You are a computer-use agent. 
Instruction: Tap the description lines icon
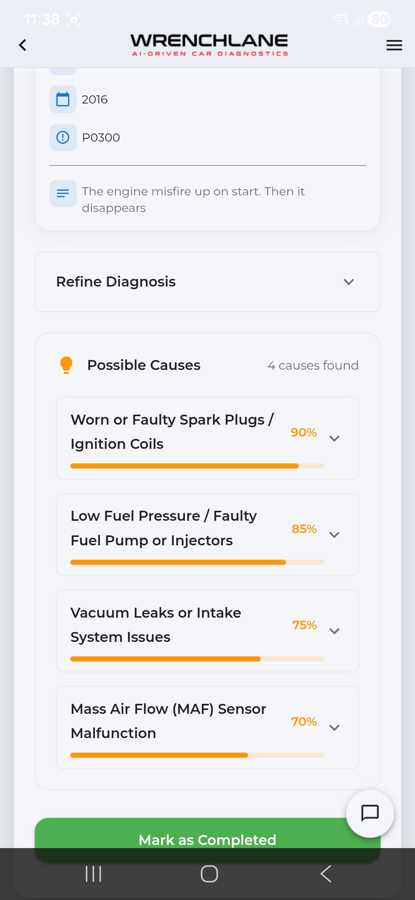click(63, 193)
